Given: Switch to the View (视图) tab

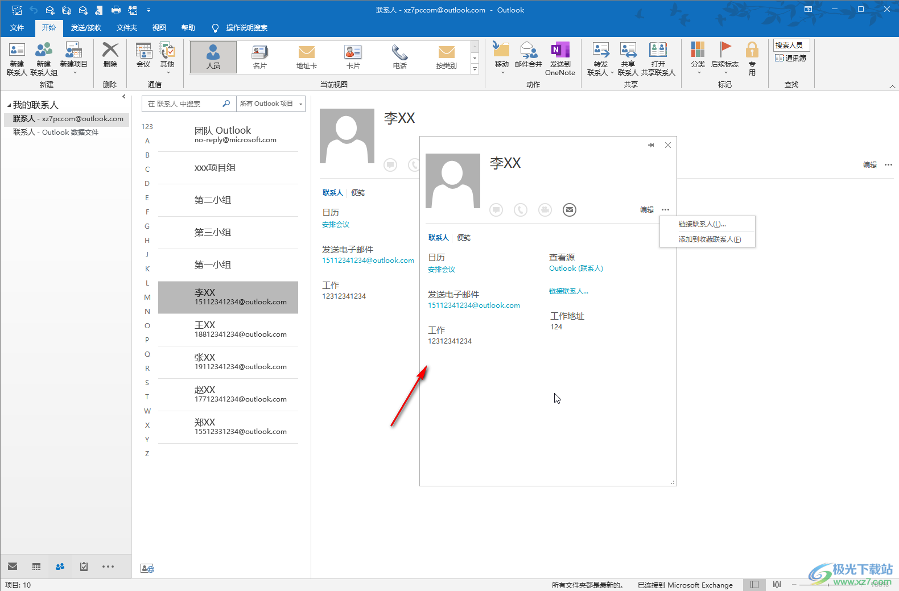Looking at the screenshot, I should click(x=159, y=27).
